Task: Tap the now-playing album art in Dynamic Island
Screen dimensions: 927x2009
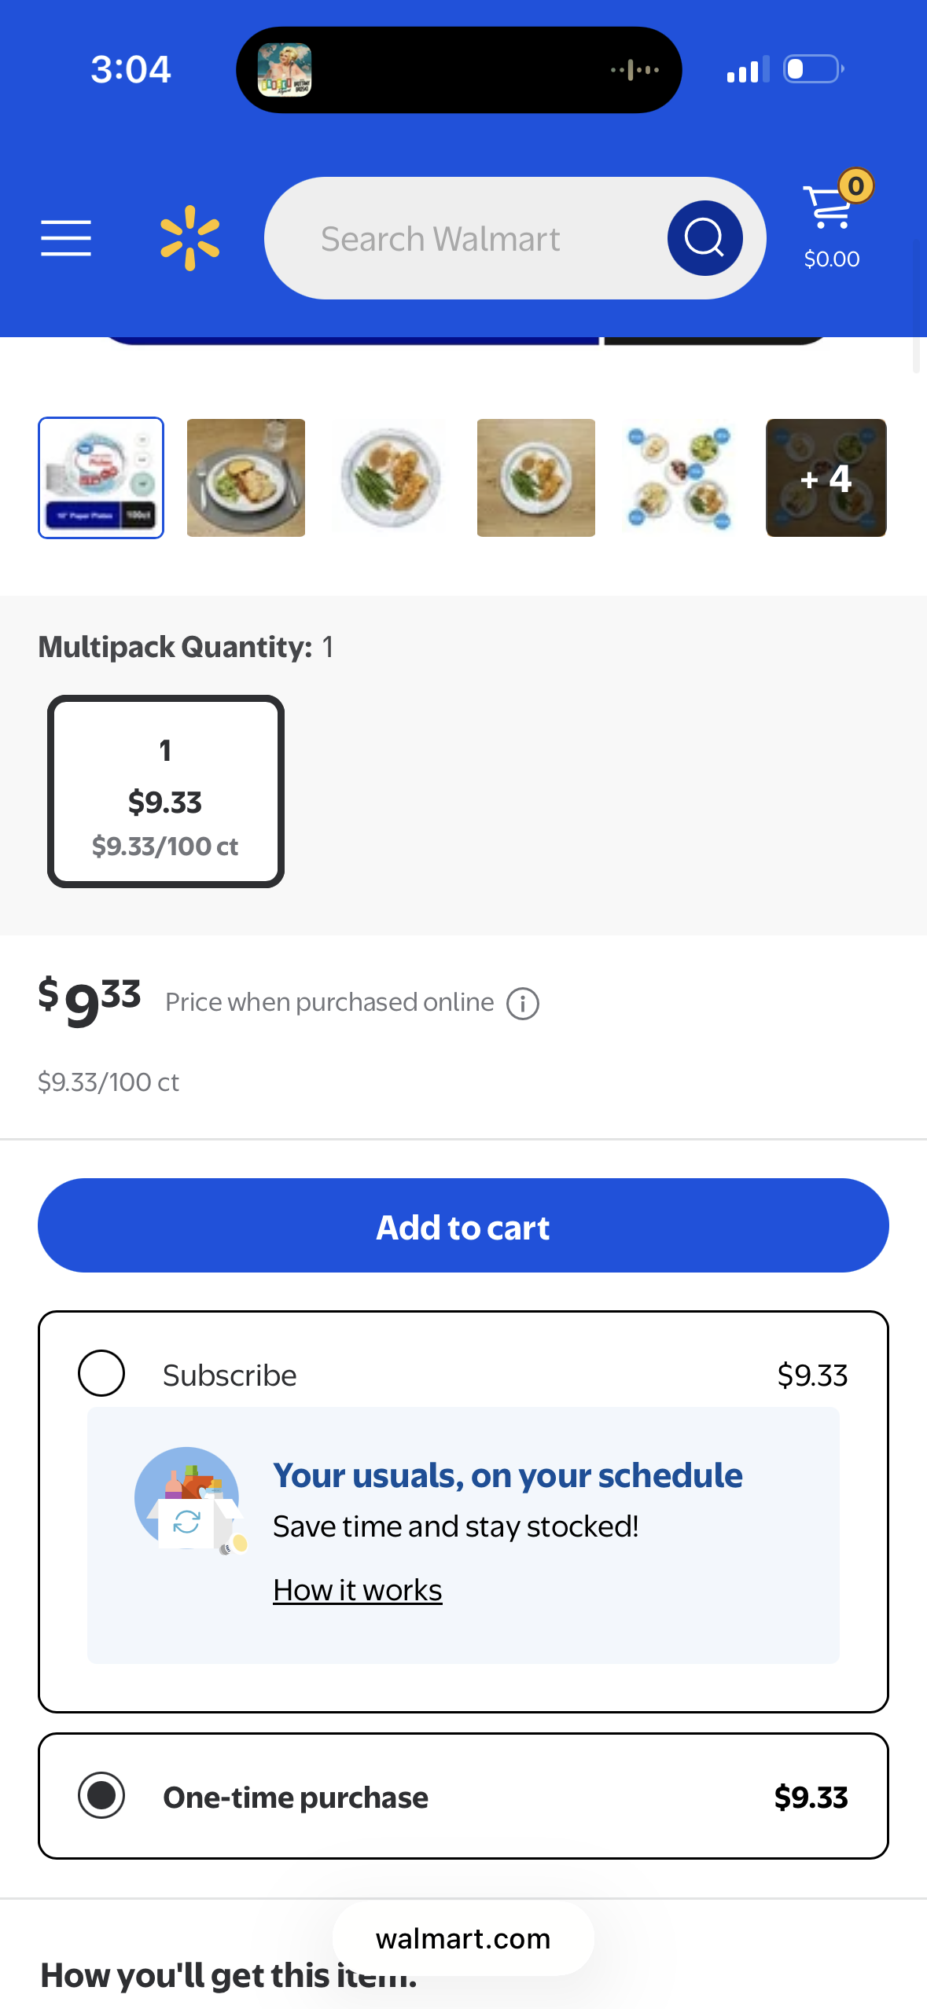Action: coord(285,70)
